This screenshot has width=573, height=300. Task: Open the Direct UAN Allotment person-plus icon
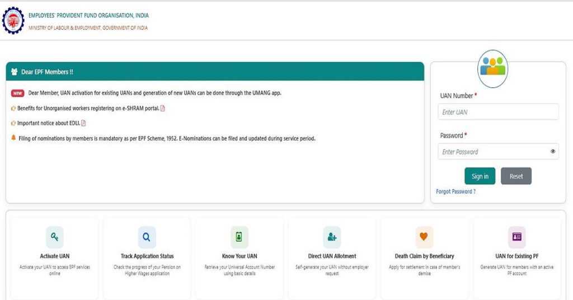[332, 237]
